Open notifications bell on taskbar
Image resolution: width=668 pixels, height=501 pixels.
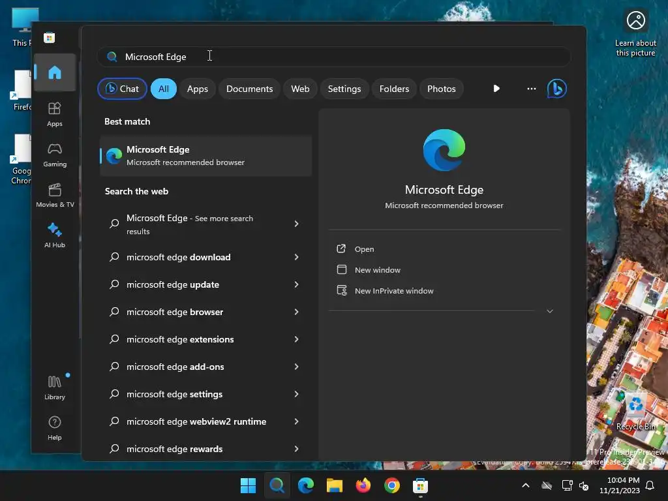[x=650, y=485]
